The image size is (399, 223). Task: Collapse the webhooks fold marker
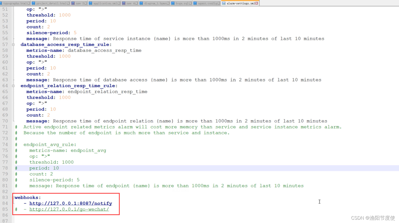[x=14, y=198]
